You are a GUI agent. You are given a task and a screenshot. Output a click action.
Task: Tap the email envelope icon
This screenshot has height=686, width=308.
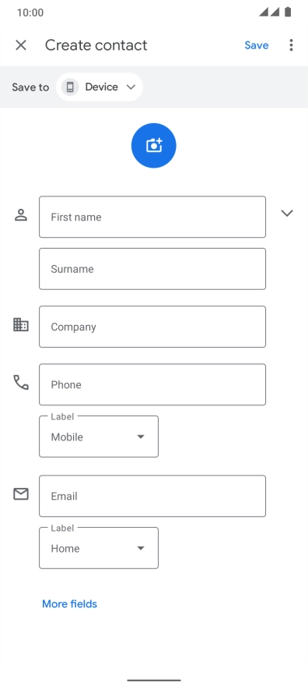coord(21,494)
